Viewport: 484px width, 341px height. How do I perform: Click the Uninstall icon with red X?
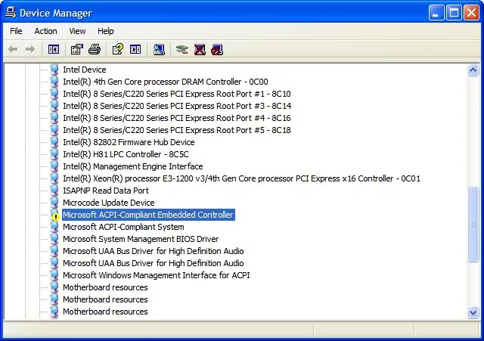coord(200,49)
